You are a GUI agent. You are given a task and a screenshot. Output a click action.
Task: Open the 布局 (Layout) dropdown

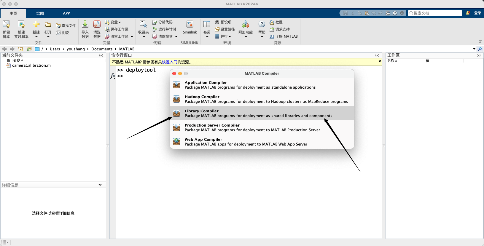click(207, 29)
